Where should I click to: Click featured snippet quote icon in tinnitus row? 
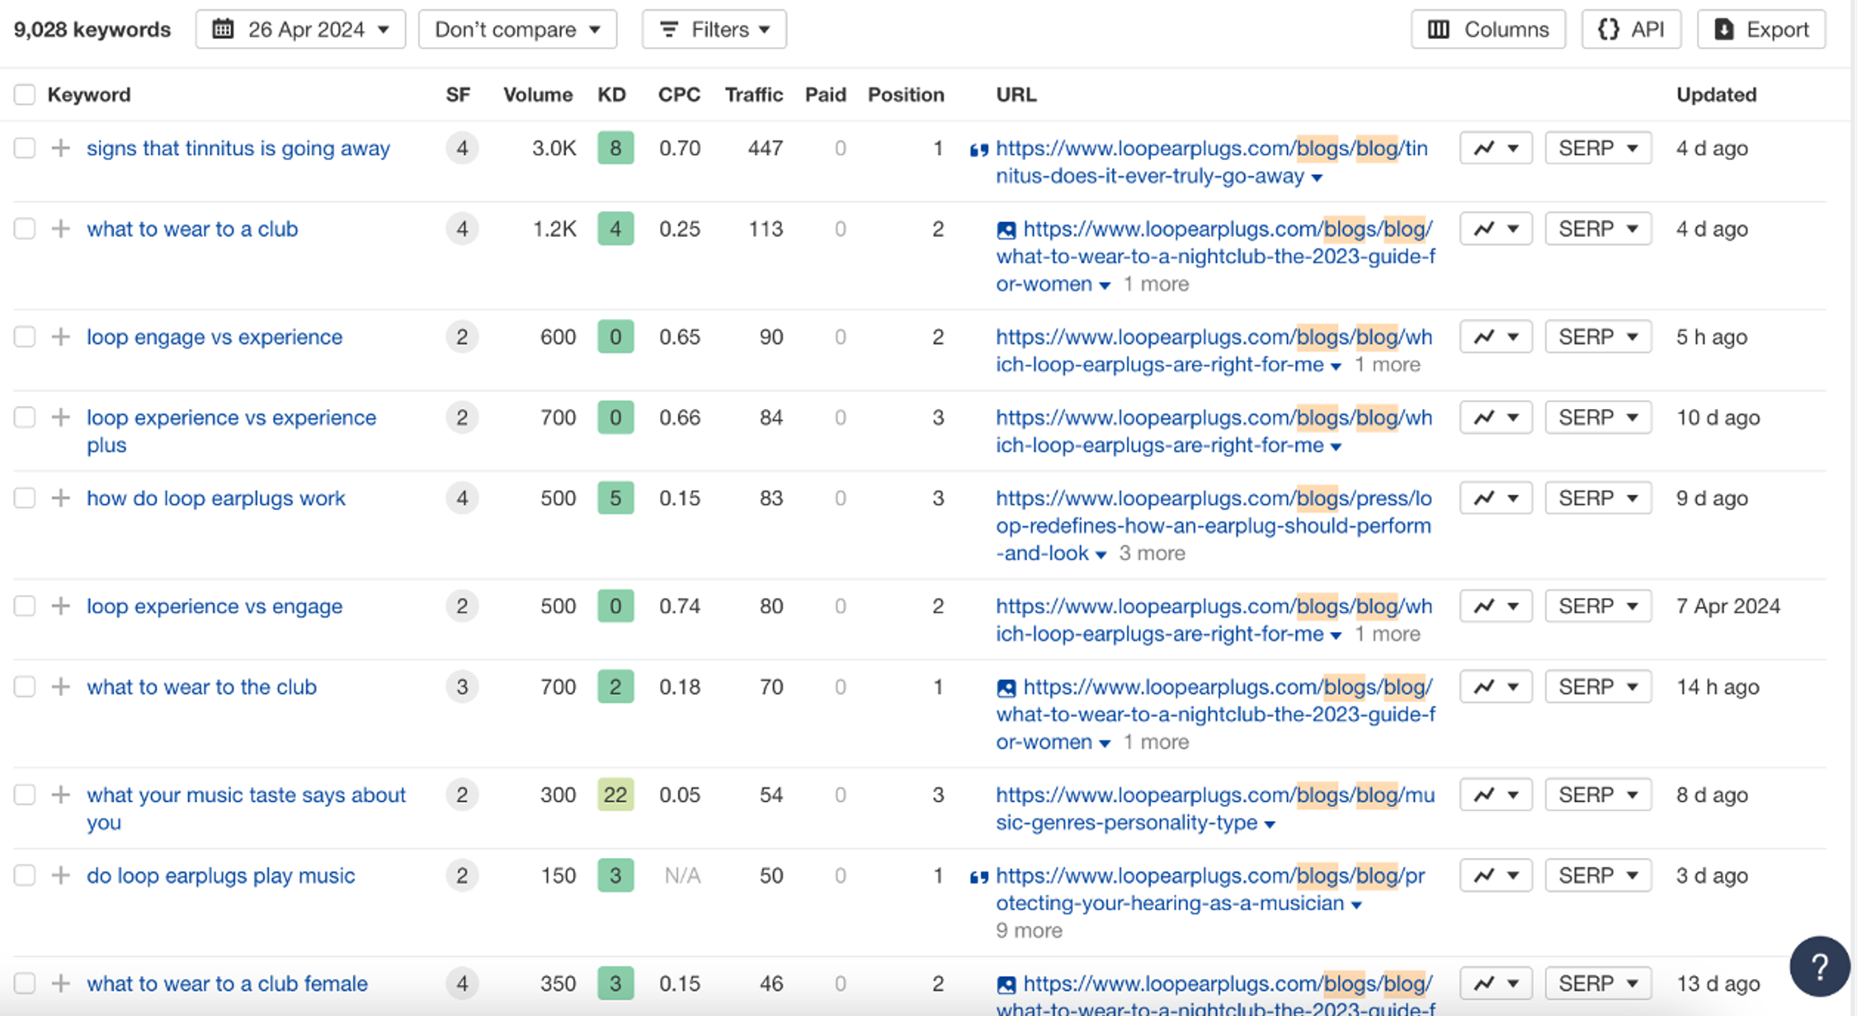pyautogui.click(x=978, y=150)
